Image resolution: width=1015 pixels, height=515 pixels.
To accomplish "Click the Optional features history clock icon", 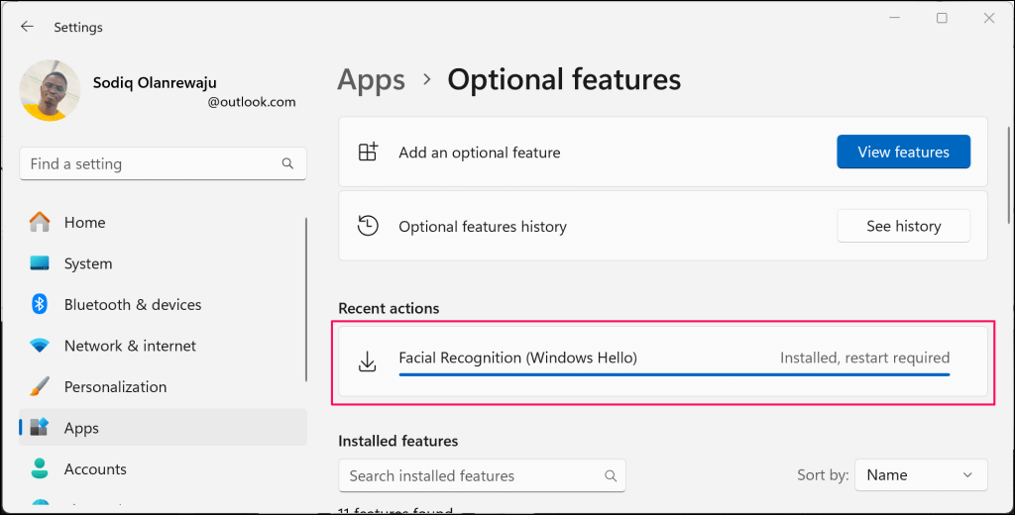I will [x=368, y=226].
